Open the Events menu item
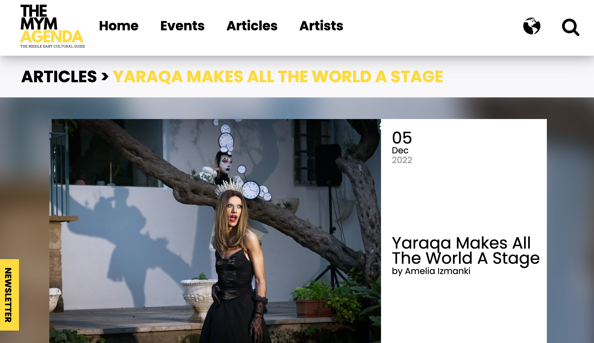 point(182,26)
